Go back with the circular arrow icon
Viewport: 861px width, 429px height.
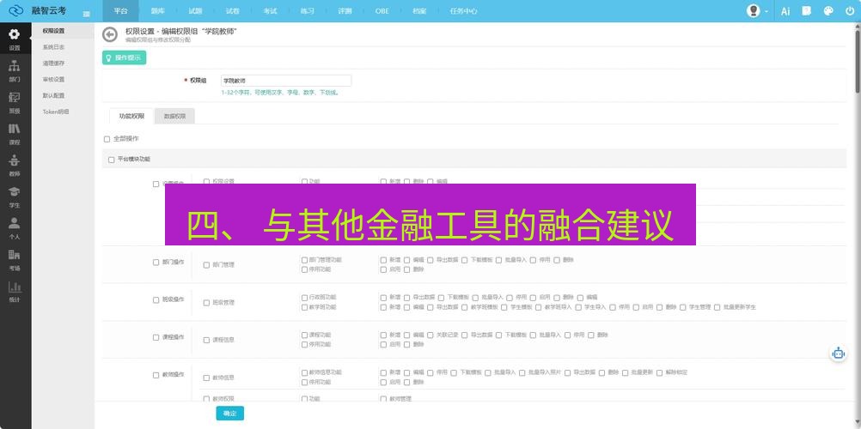[x=110, y=34]
